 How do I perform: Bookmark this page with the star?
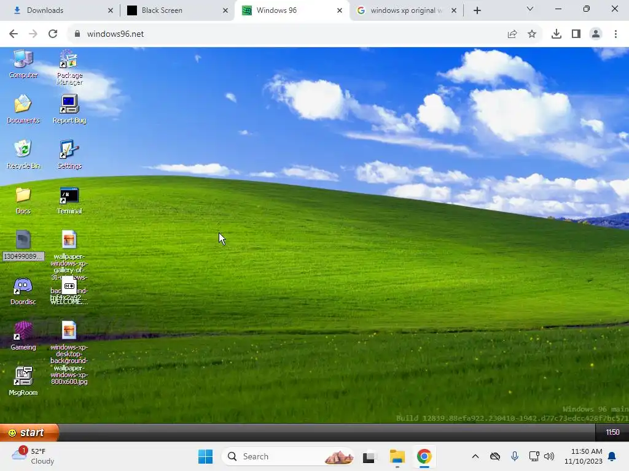coord(532,34)
